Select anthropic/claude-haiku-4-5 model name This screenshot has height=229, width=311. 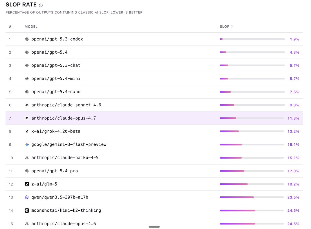pos(65,158)
